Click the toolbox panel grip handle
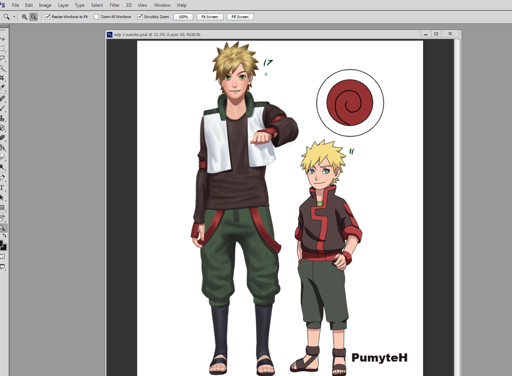 [x=3, y=30]
